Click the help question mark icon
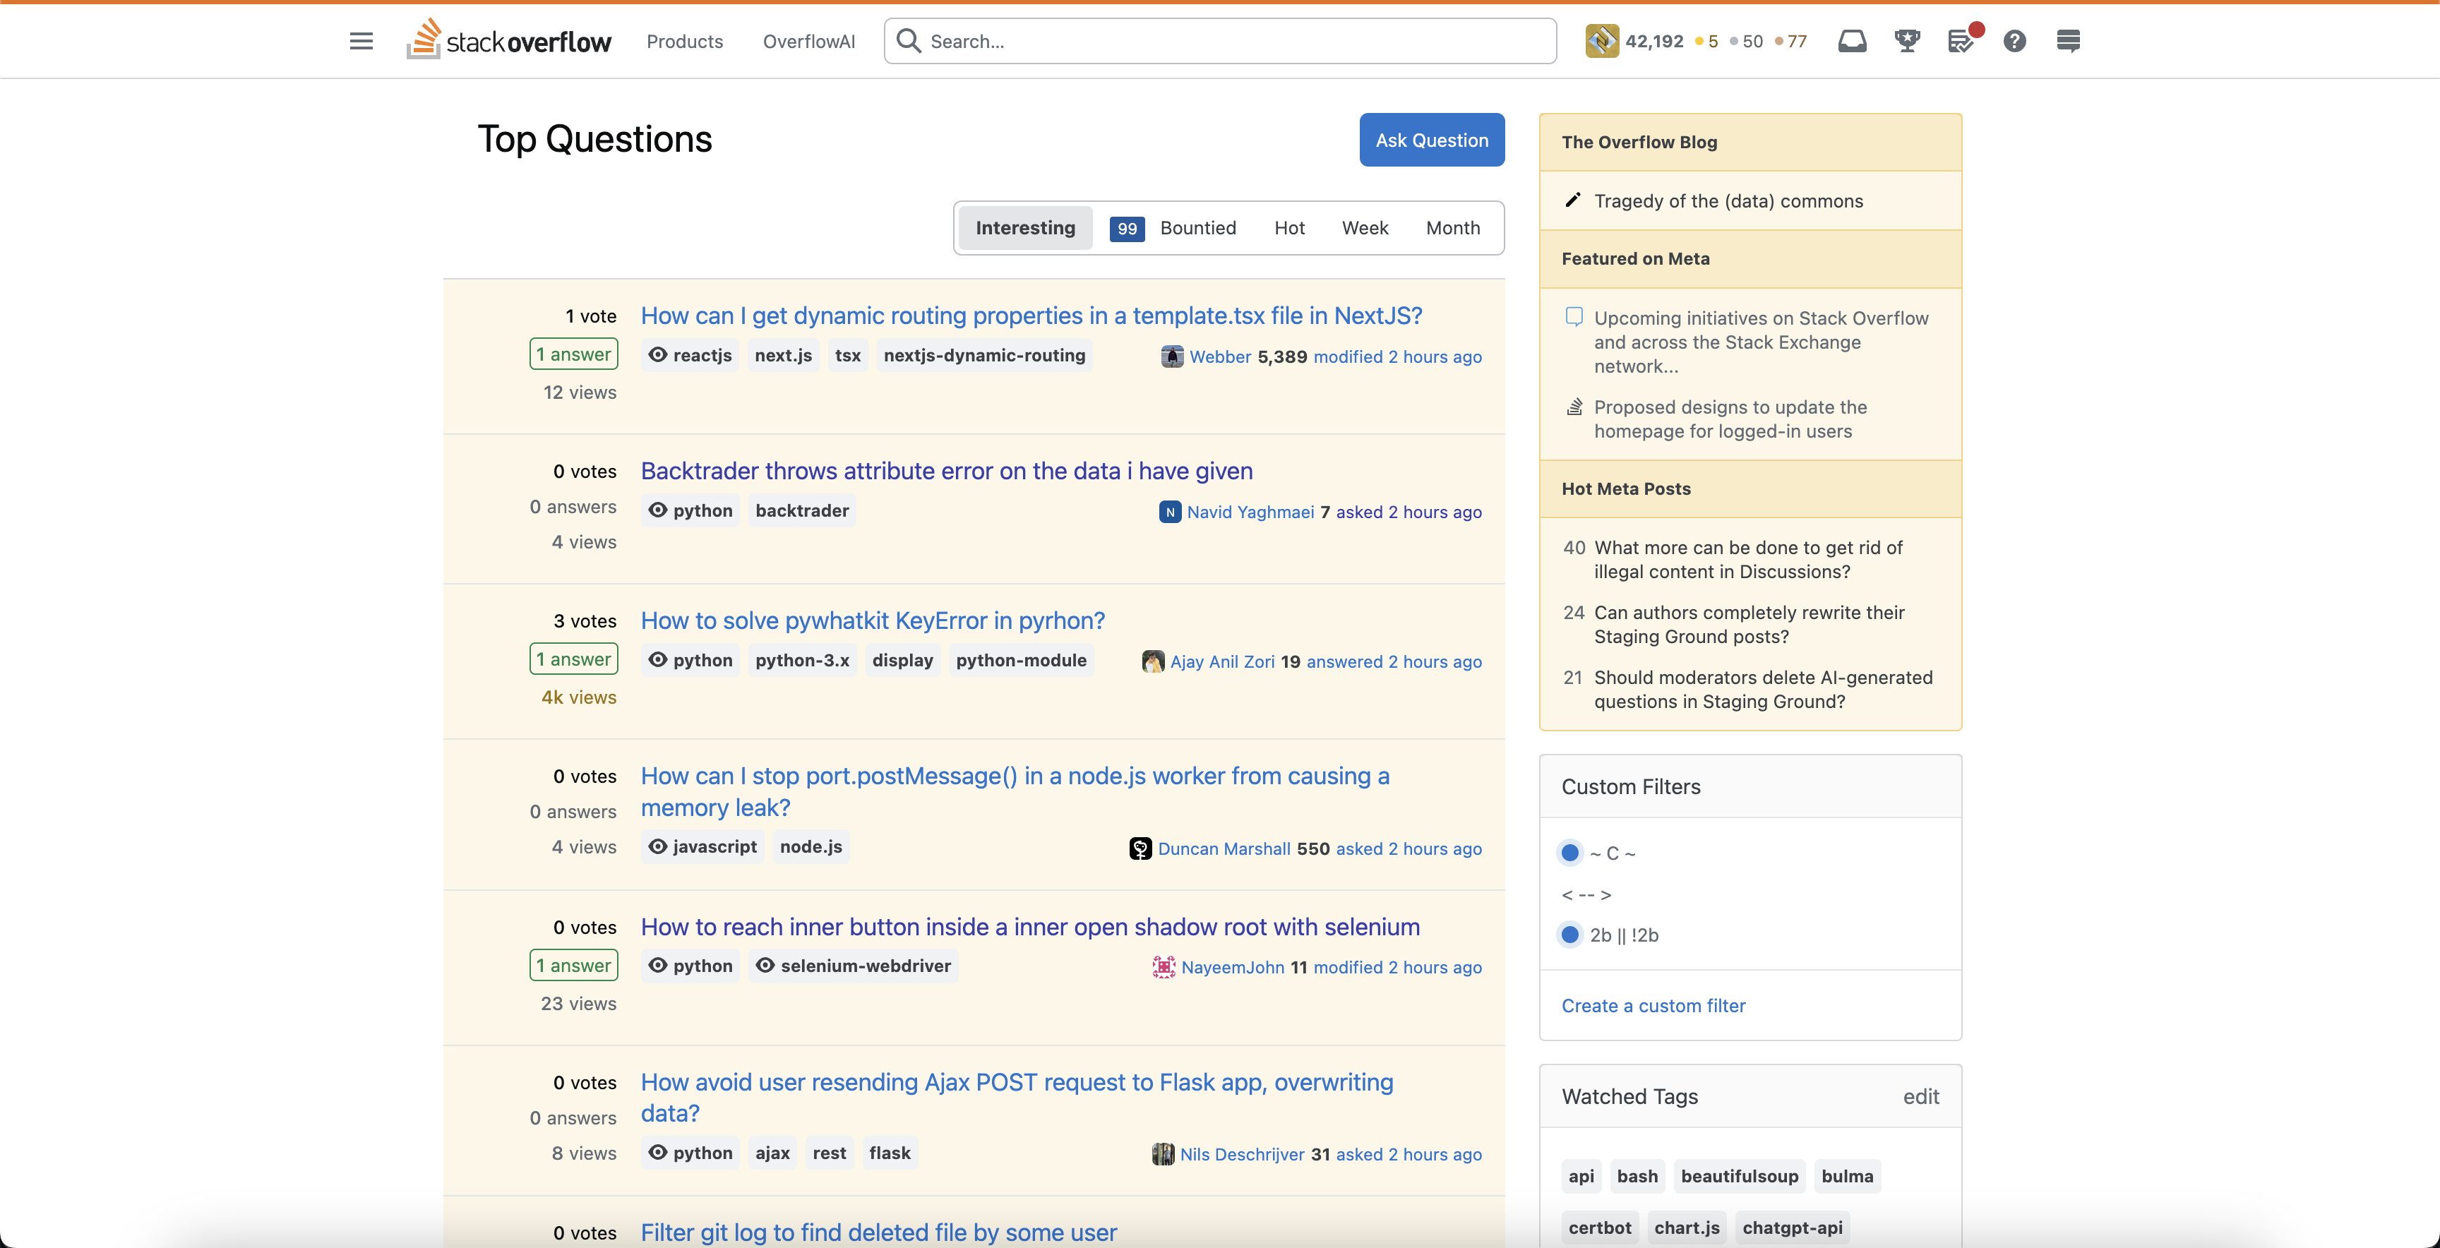This screenshot has width=2440, height=1248. point(2015,41)
